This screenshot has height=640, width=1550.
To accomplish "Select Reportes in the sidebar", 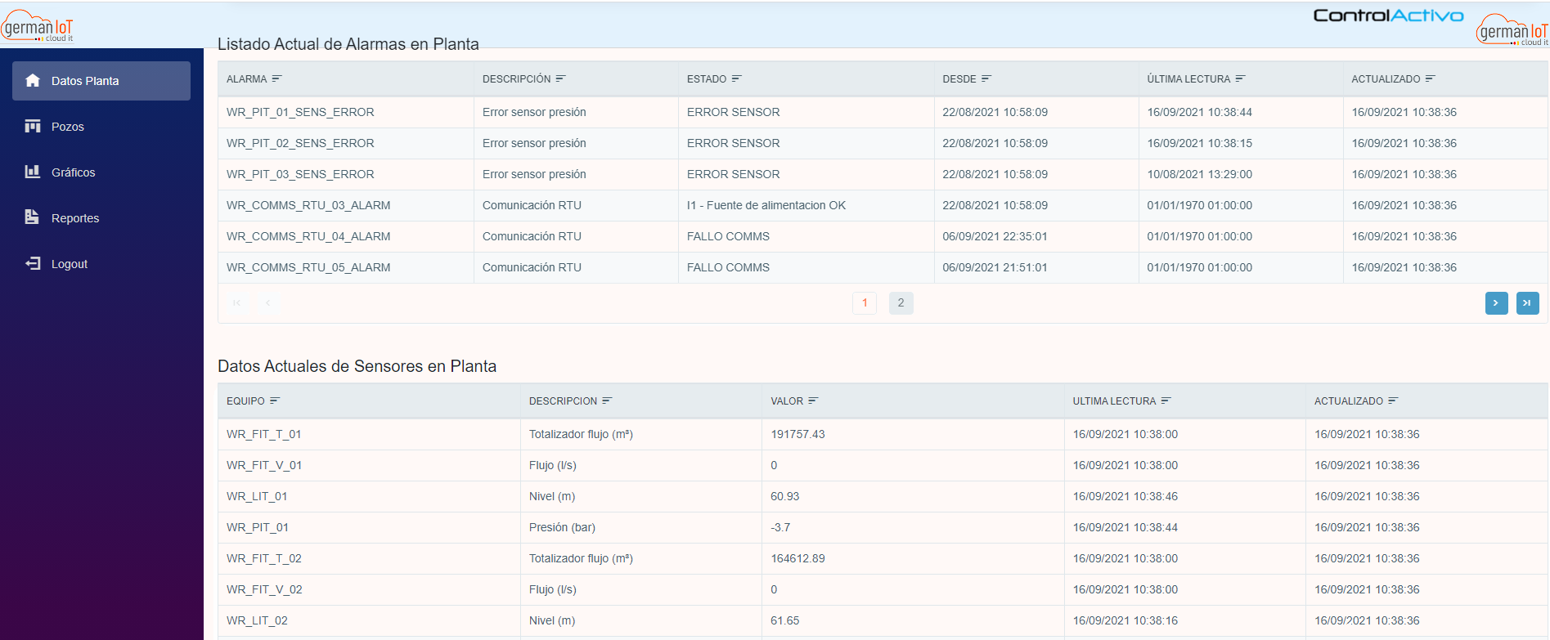I will point(75,218).
